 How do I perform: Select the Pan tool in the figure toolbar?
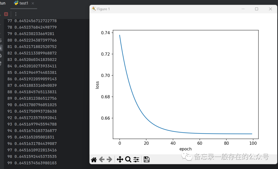tap(120, 159)
